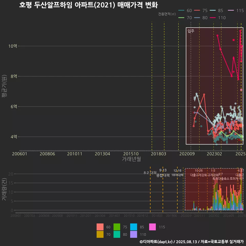Viewport: 246px width, 246px height.
Task: Click the 디아파트(dapt.kr) source credit
Action: tap(156, 242)
